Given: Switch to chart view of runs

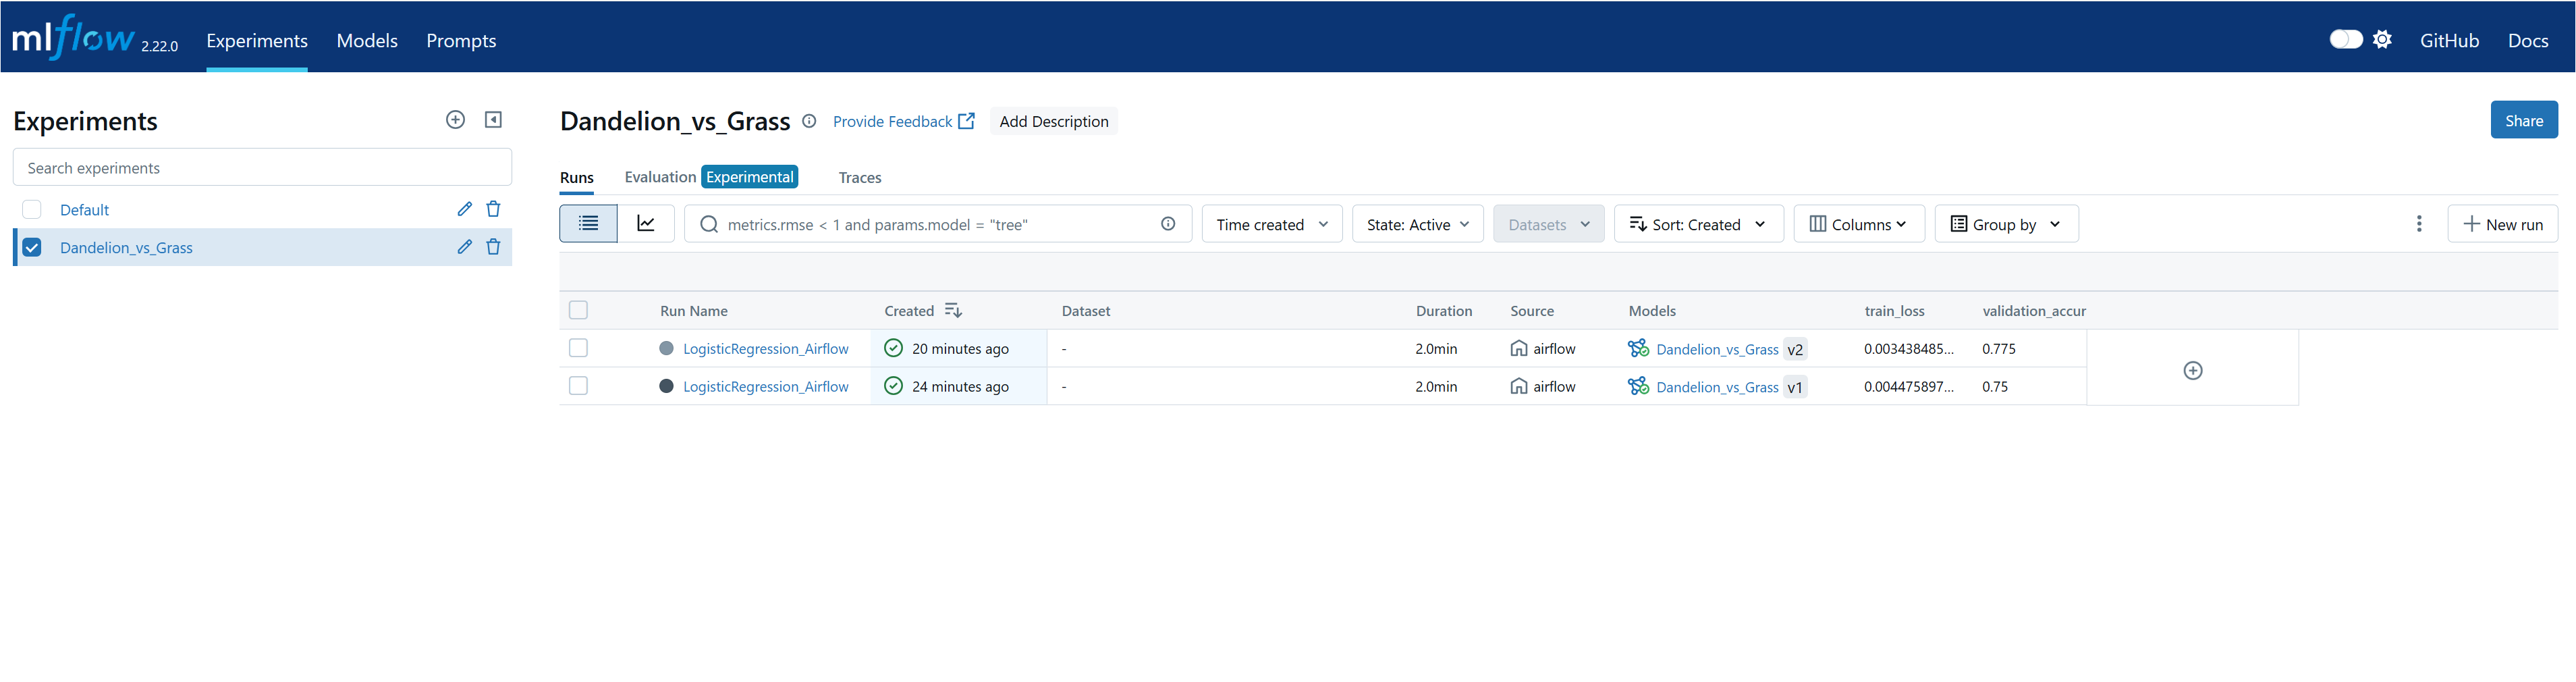Looking at the screenshot, I should [x=646, y=224].
